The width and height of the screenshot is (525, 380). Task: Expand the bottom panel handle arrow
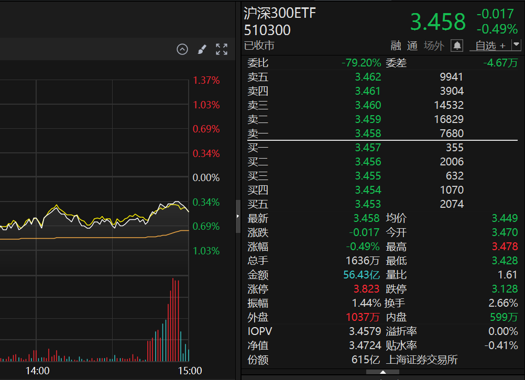[382, 373]
